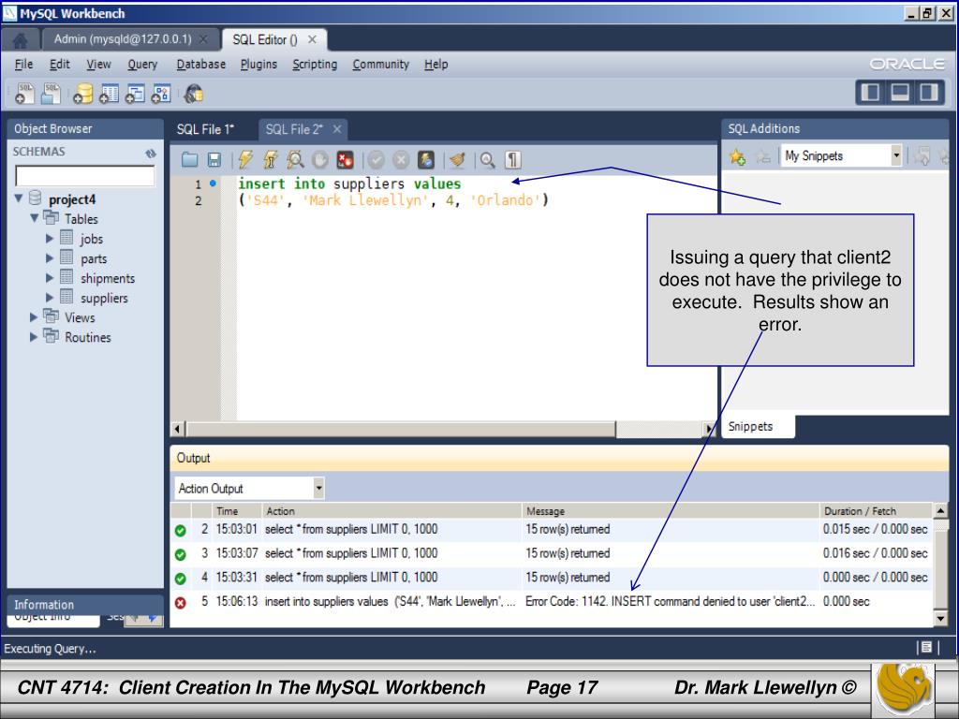Click the Home tab icon
Image resolution: width=959 pixels, height=719 pixels.
(x=21, y=40)
